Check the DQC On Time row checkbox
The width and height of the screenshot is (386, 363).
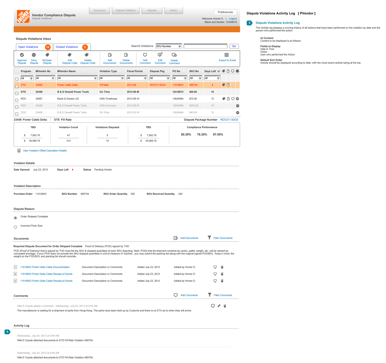[x=17, y=114]
